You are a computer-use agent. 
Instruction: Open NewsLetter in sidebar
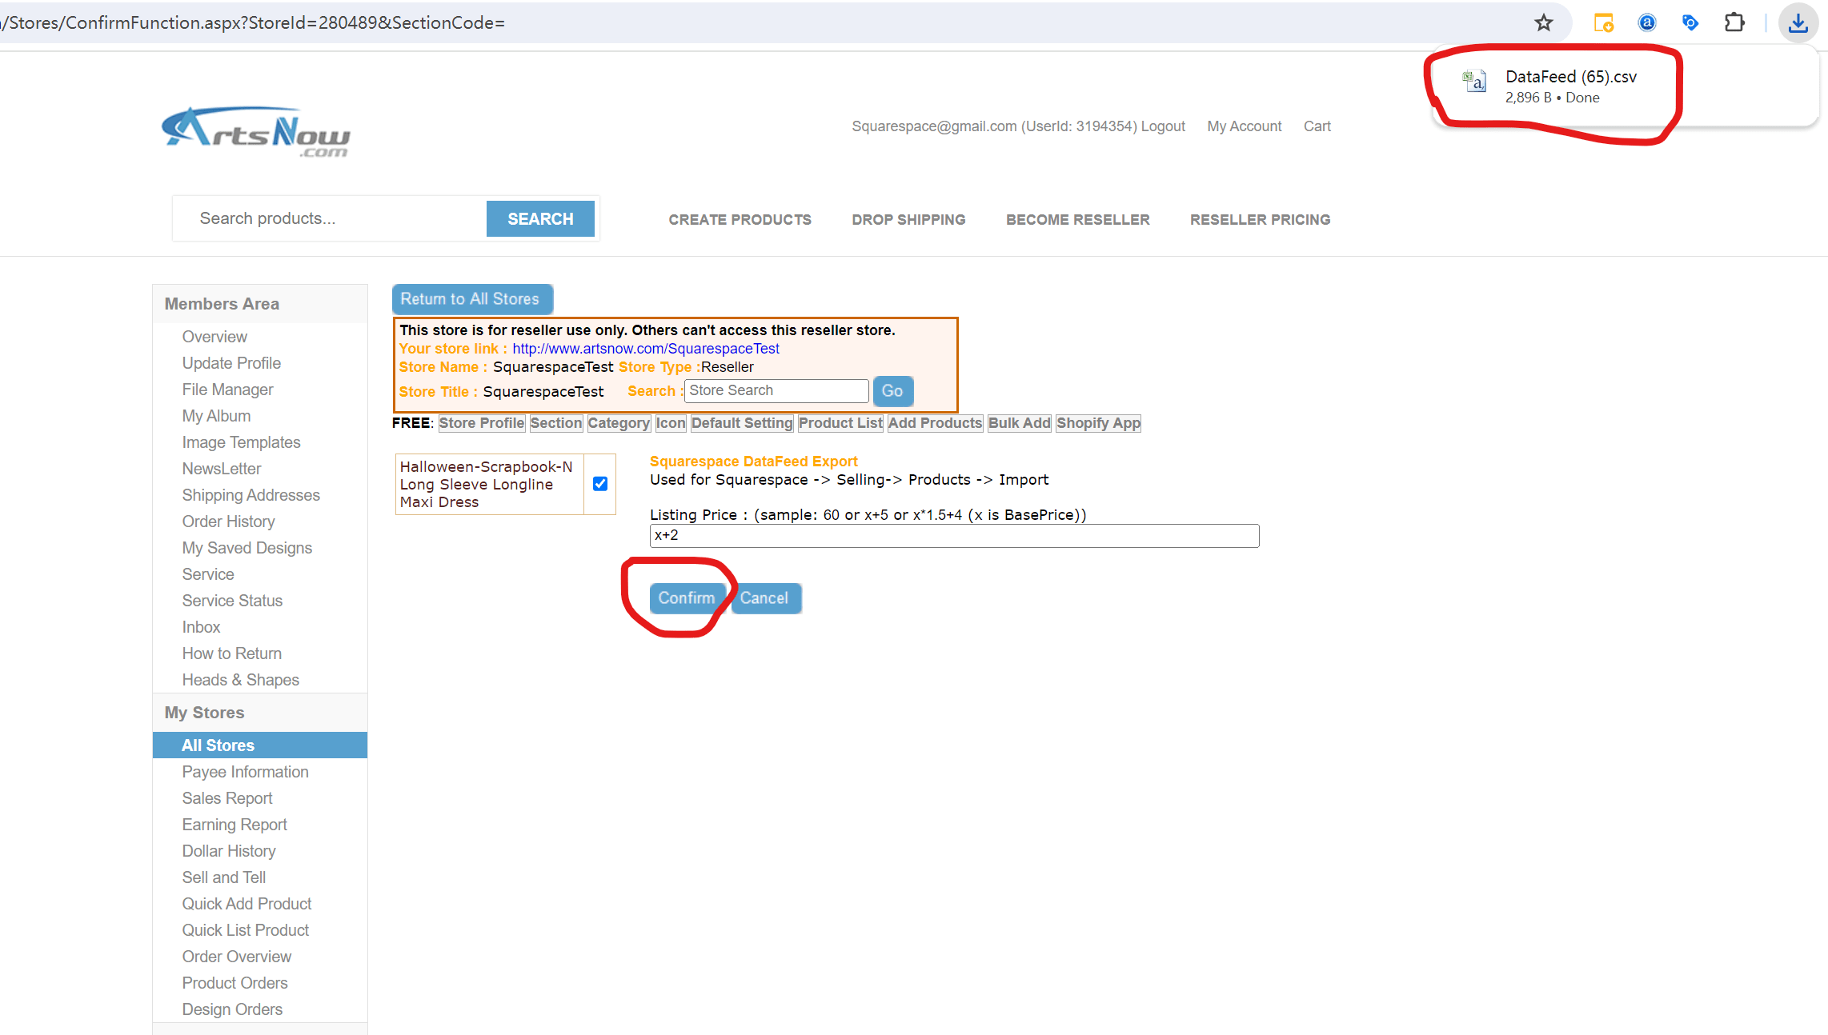[x=222, y=469]
